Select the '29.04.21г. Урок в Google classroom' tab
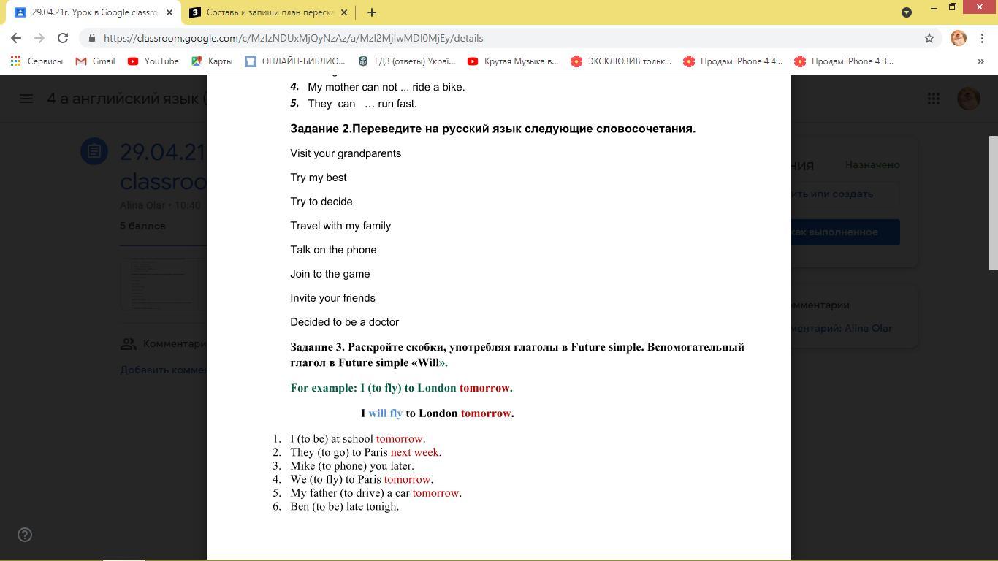This screenshot has height=561, width=998. click(x=94, y=12)
